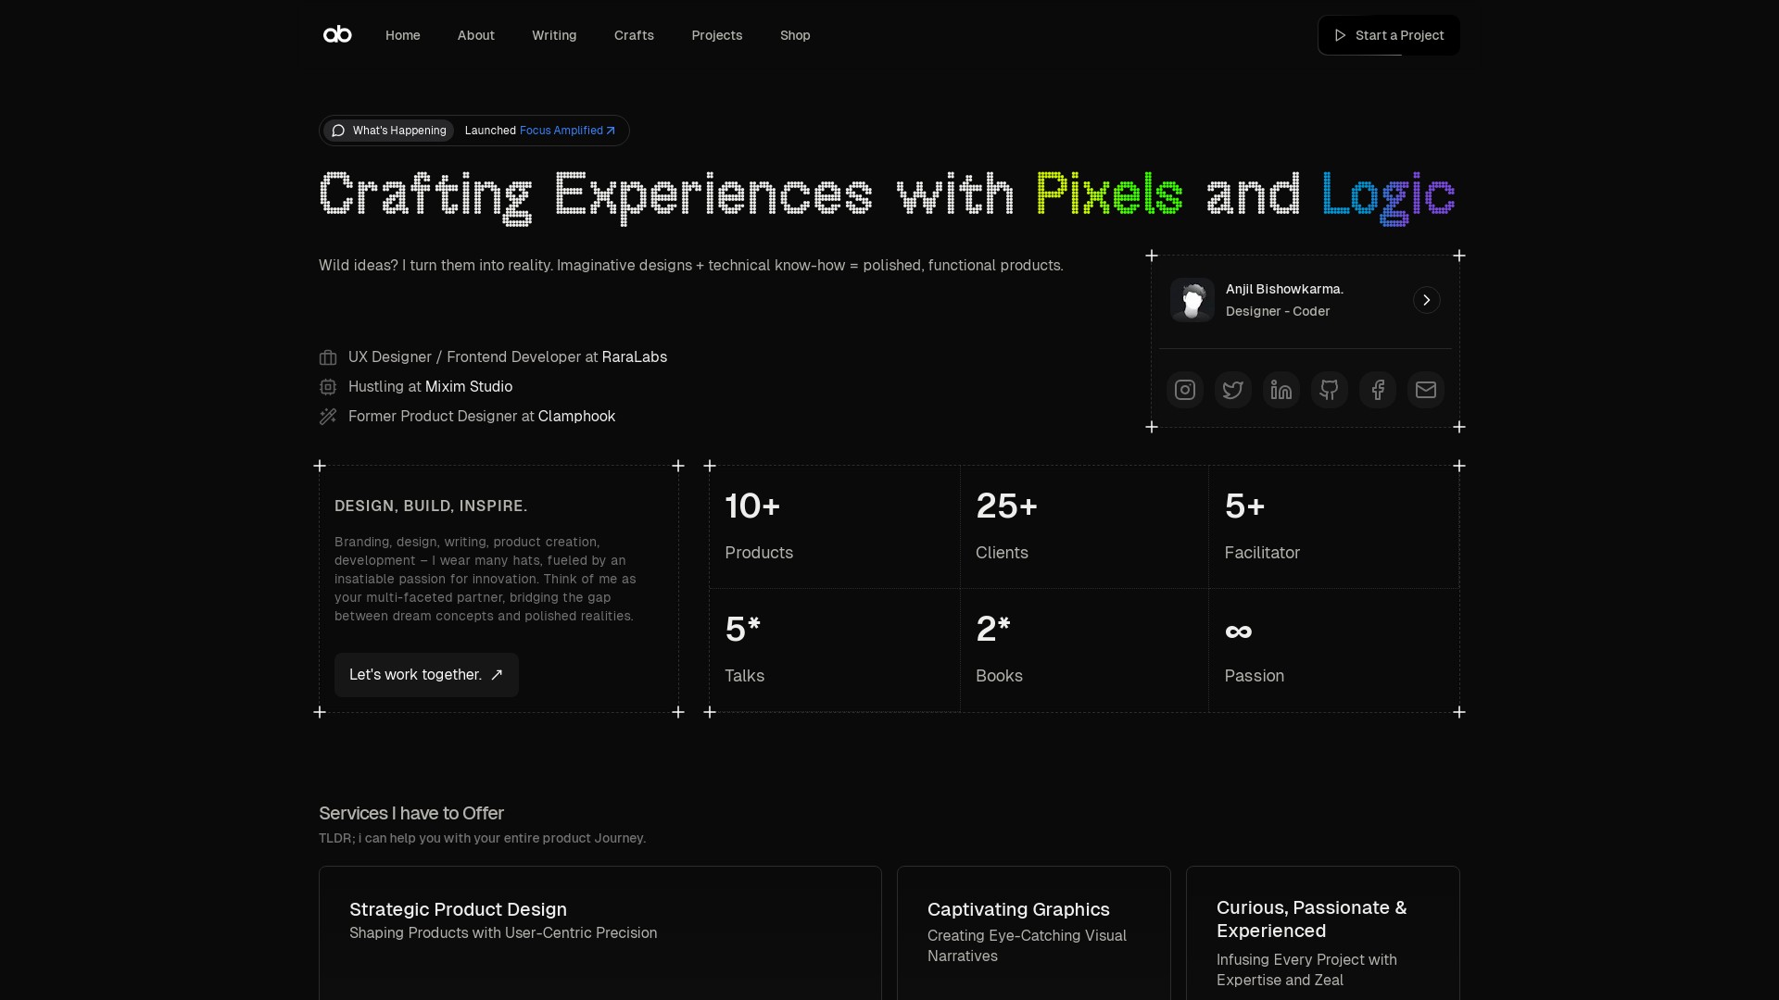The width and height of the screenshot is (1779, 1000).
Task: Select the 'ab' logo in the navbar
Action: (336, 34)
